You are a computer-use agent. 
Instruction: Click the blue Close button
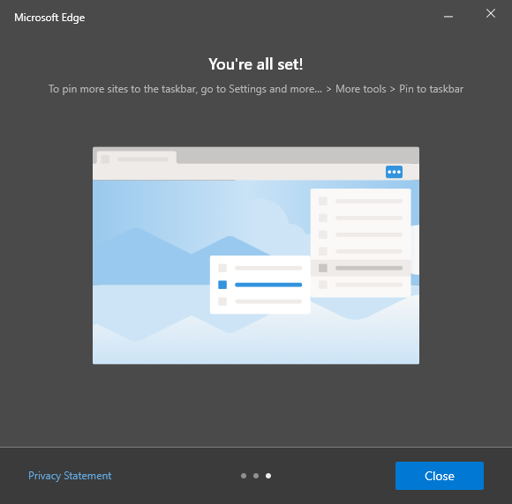[440, 476]
